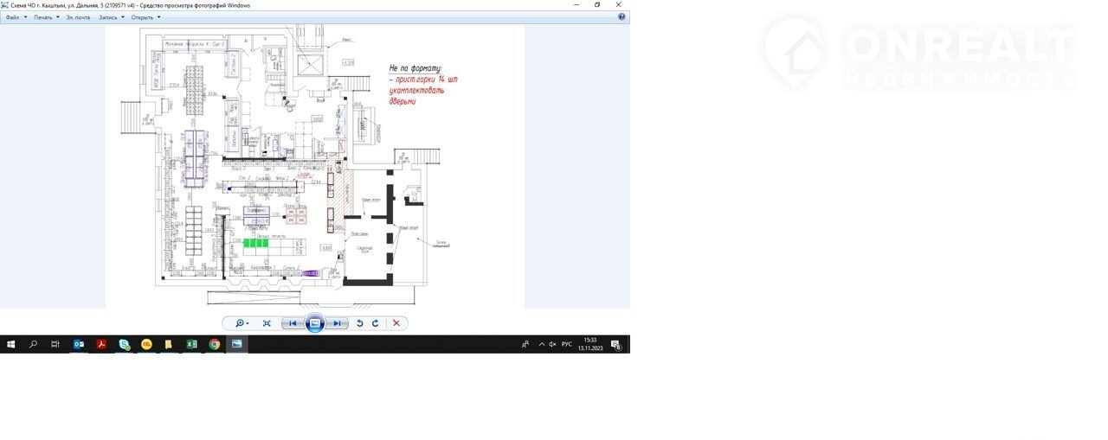This screenshot has width=1108, height=440.
Task: Go to the next photo
Action: (x=338, y=323)
